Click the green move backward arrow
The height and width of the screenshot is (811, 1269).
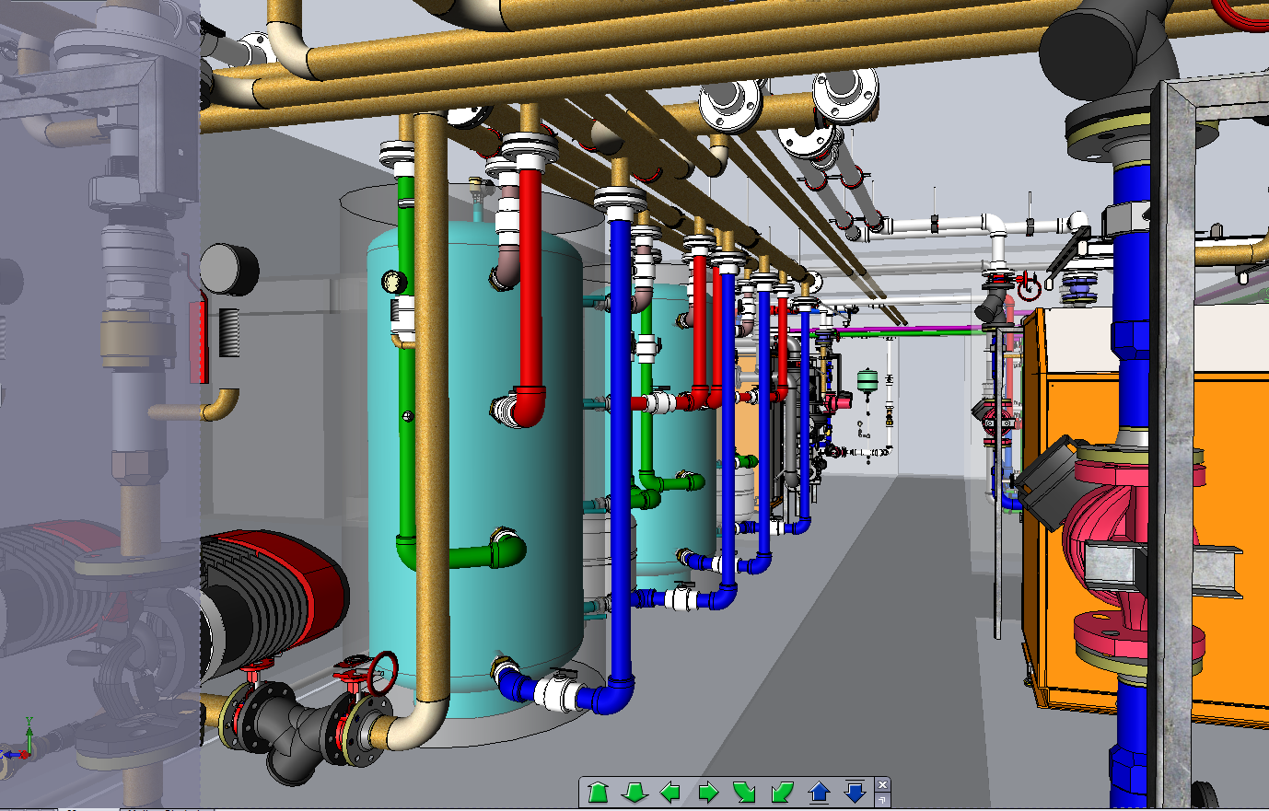tap(634, 792)
